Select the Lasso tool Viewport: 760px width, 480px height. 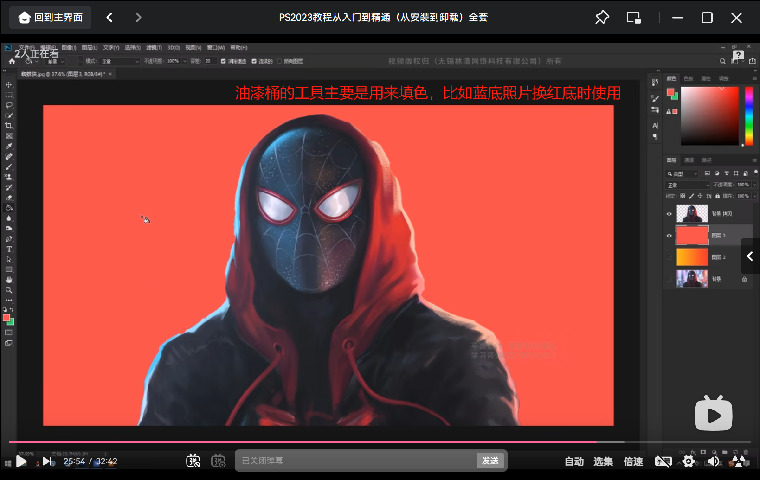point(9,105)
